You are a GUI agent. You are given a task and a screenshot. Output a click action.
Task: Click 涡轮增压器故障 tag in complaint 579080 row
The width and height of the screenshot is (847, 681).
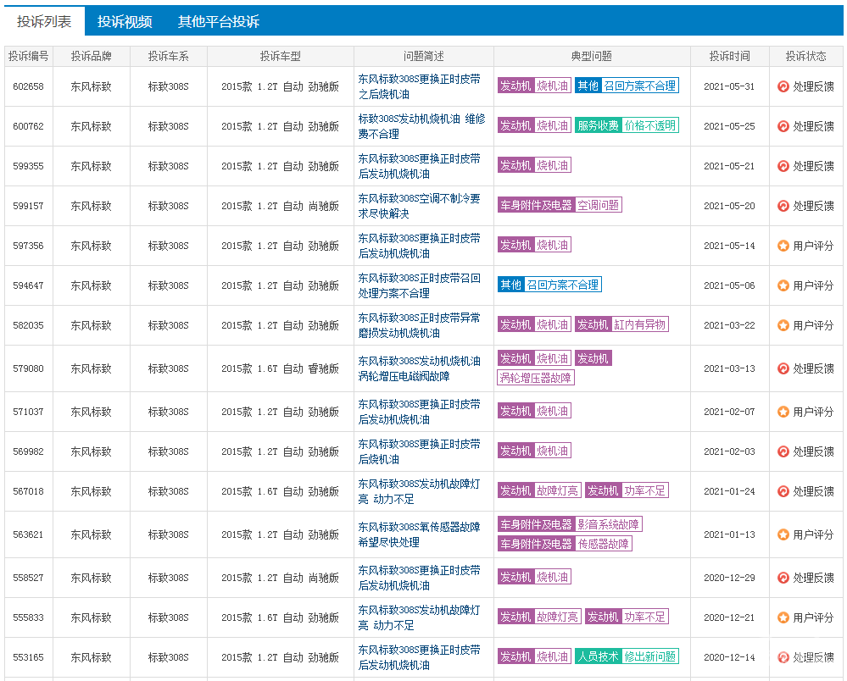coord(535,378)
